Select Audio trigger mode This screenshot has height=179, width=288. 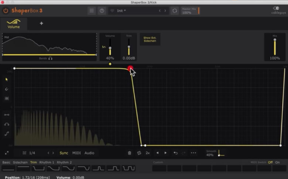89,153
